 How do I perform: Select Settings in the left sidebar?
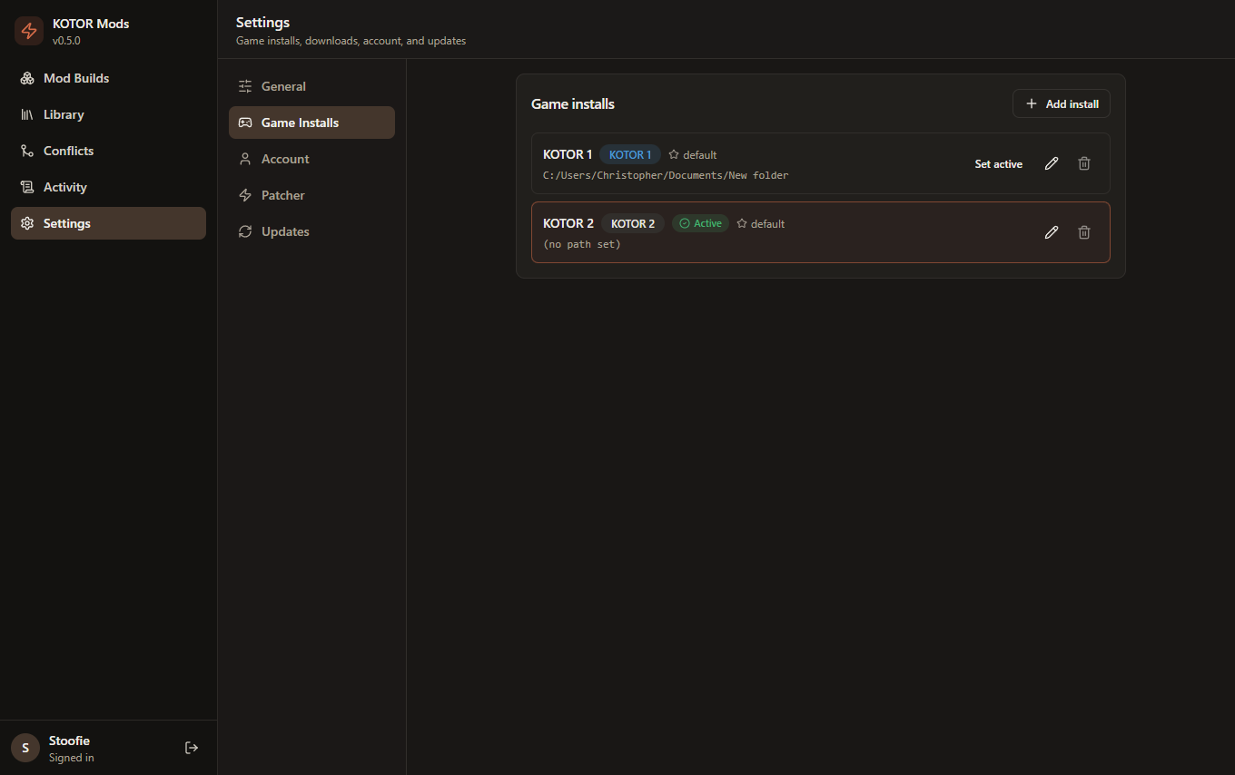point(108,223)
